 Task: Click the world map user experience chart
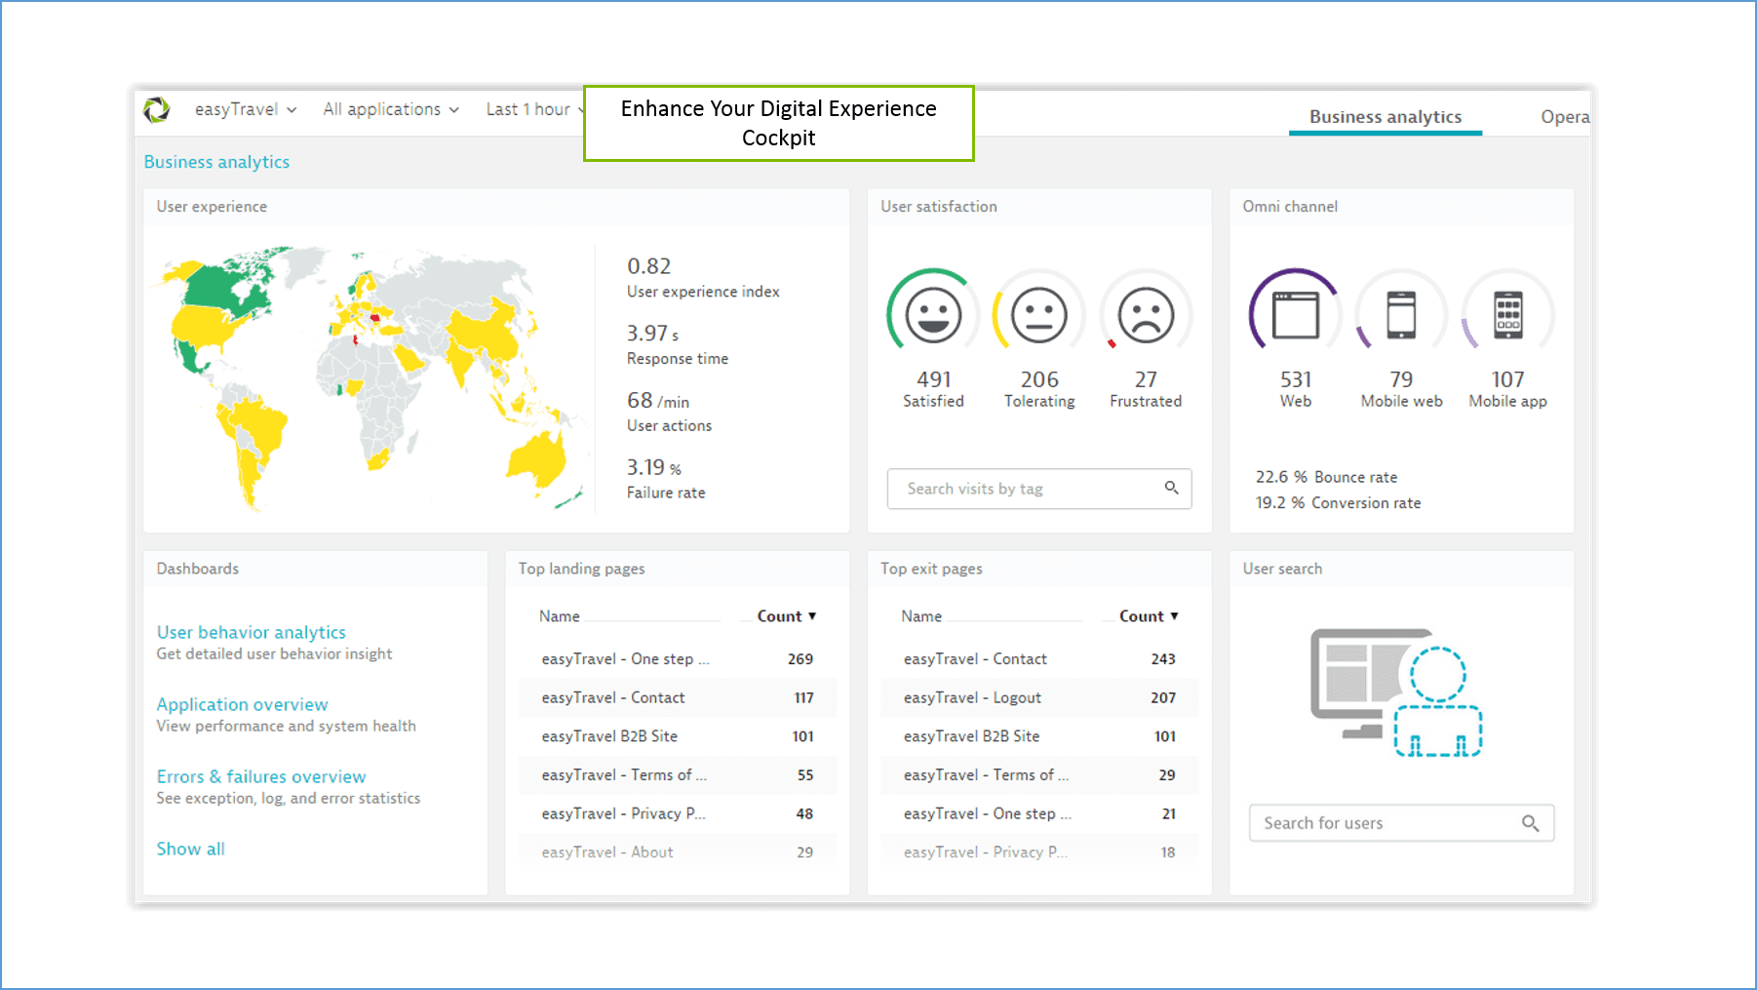pyautogui.click(x=371, y=377)
